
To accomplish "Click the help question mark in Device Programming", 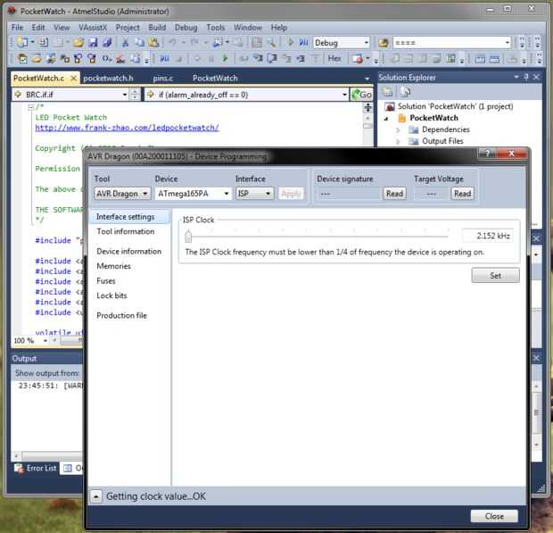I will point(487,154).
